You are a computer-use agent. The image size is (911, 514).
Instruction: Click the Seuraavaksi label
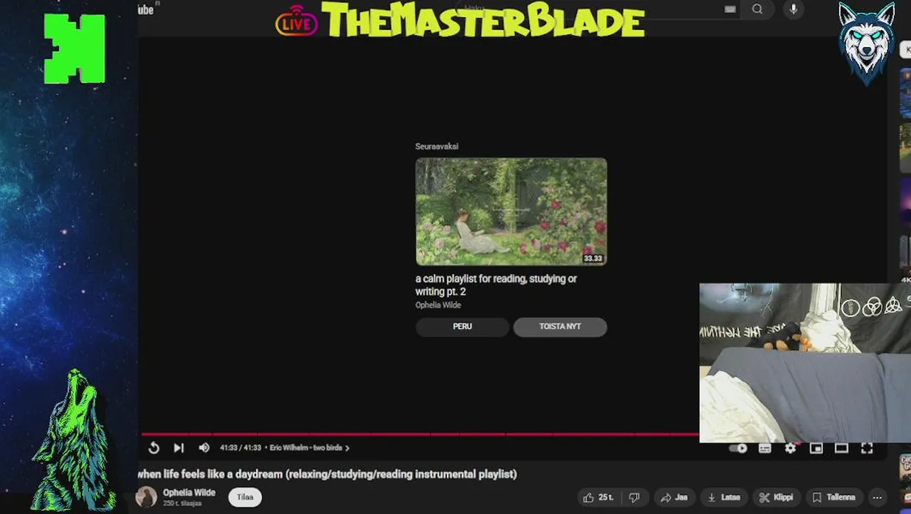coord(437,146)
